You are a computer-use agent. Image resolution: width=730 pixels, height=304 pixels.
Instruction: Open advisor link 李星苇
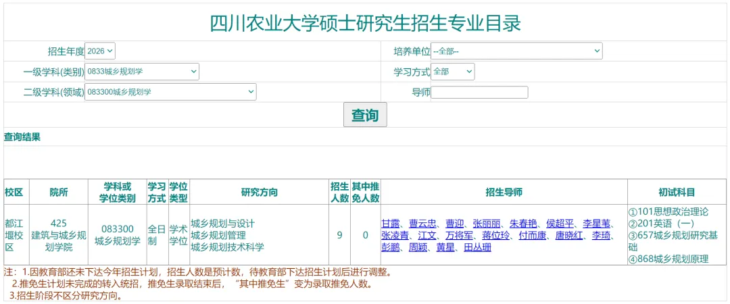click(597, 223)
